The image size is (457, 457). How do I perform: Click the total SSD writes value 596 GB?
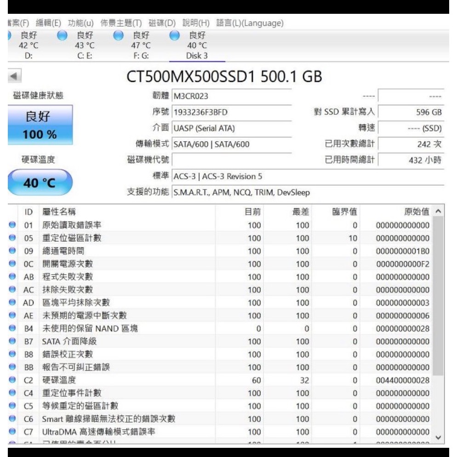411,112
